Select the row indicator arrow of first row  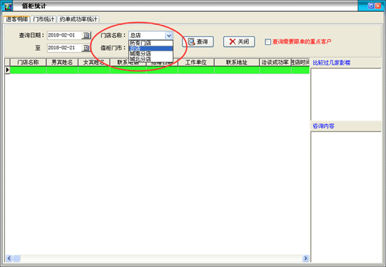pos(8,70)
